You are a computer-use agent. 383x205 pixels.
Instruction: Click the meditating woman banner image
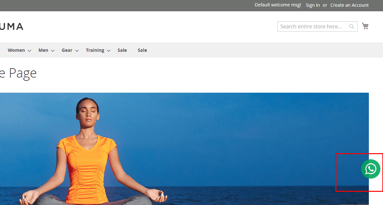click(184, 149)
